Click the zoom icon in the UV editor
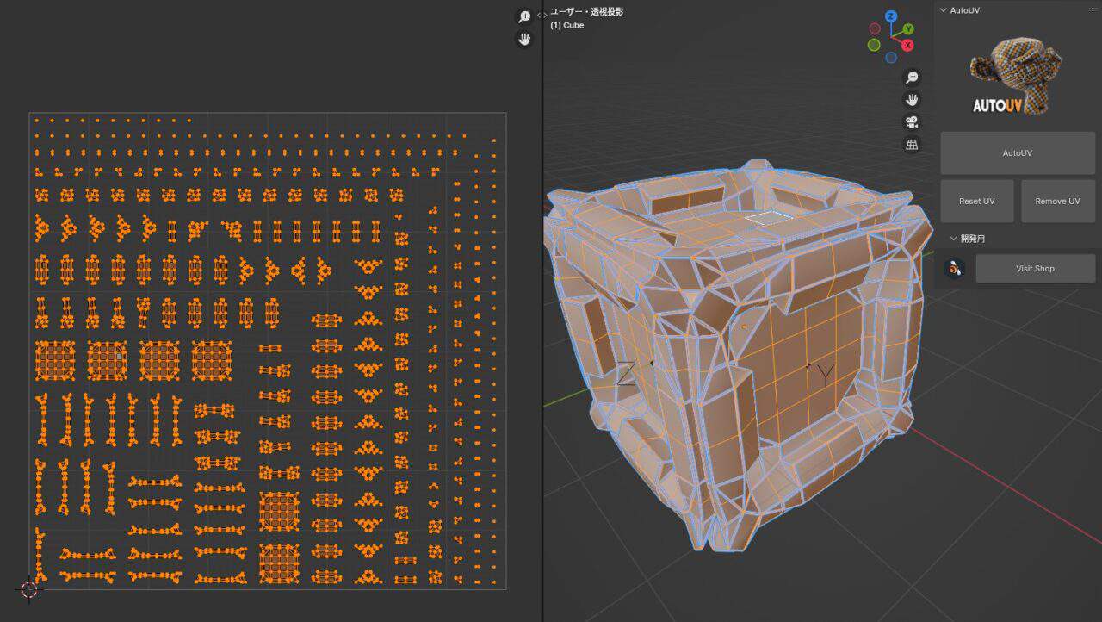1102x622 pixels. click(524, 17)
